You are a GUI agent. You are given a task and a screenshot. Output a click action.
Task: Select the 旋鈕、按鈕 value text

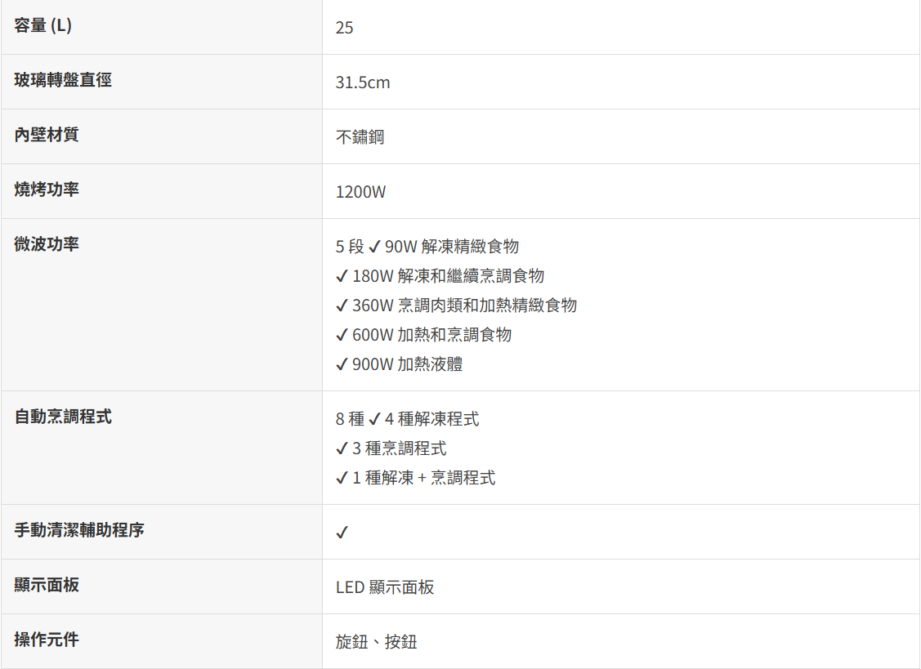(376, 642)
